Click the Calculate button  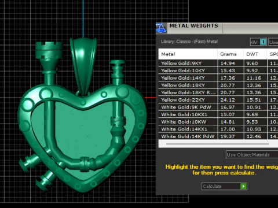[224, 186]
